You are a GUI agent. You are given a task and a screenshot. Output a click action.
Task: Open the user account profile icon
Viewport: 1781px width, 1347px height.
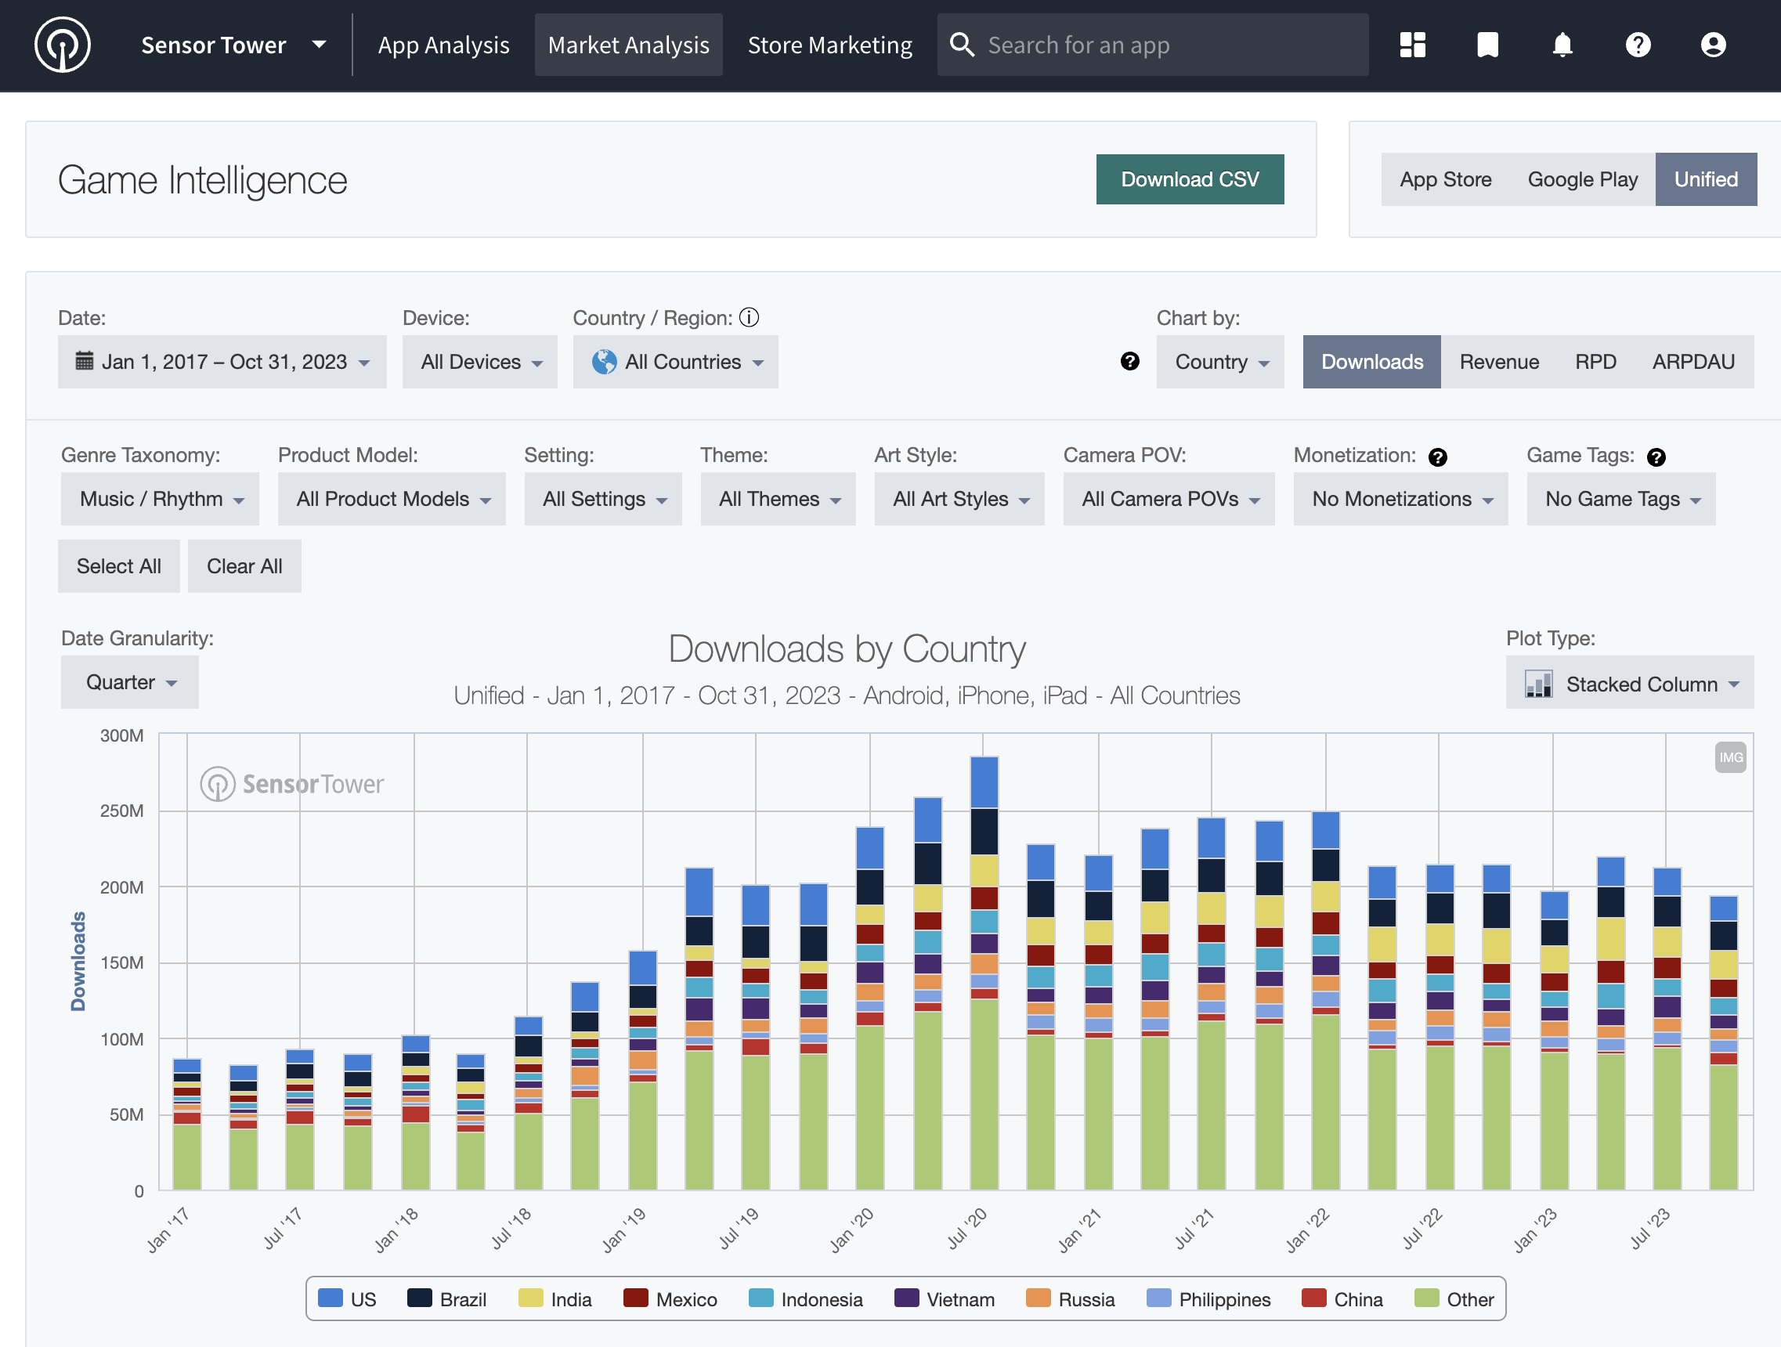(1713, 45)
